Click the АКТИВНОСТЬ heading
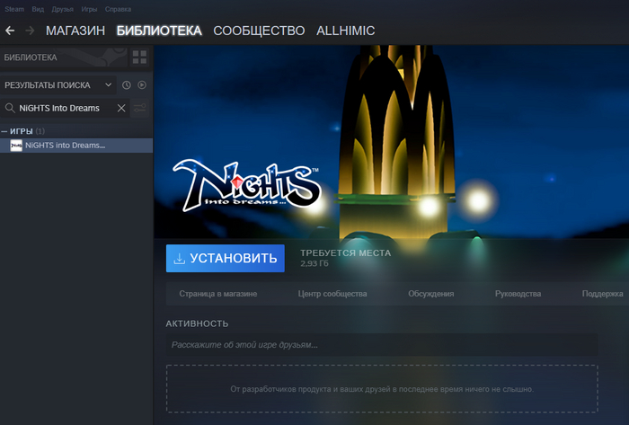The width and height of the screenshot is (629, 425). pos(197,324)
